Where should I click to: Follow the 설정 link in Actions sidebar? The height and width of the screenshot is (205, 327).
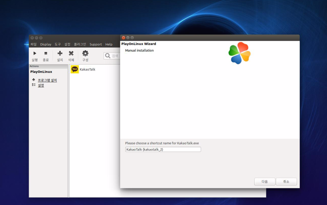click(41, 85)
